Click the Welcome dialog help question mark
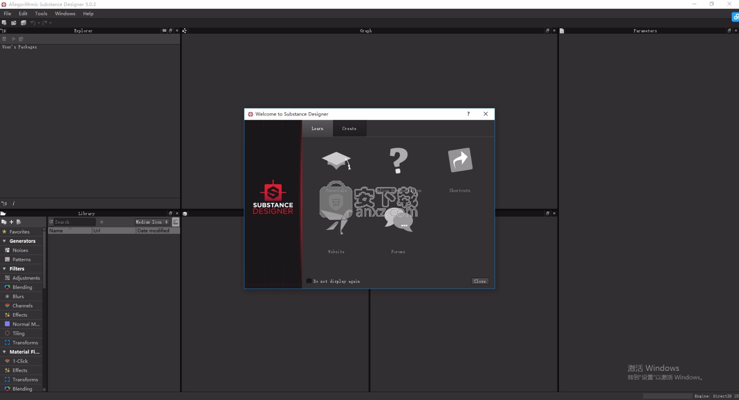Viewport: 739px width, 400px height. click(468, 114)
